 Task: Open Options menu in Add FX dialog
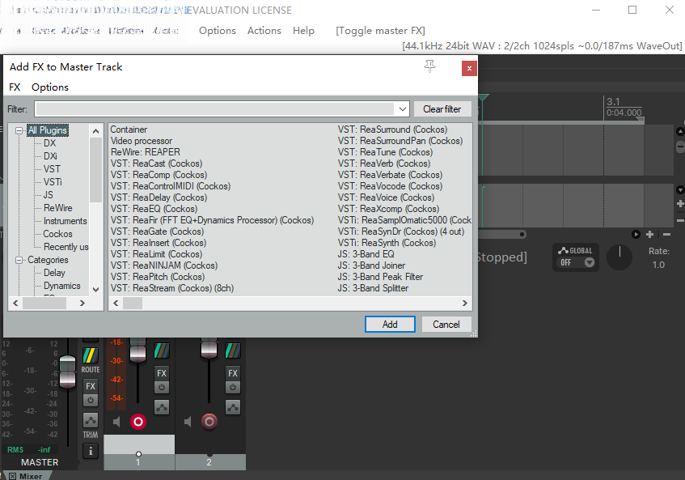coord(50,87)
